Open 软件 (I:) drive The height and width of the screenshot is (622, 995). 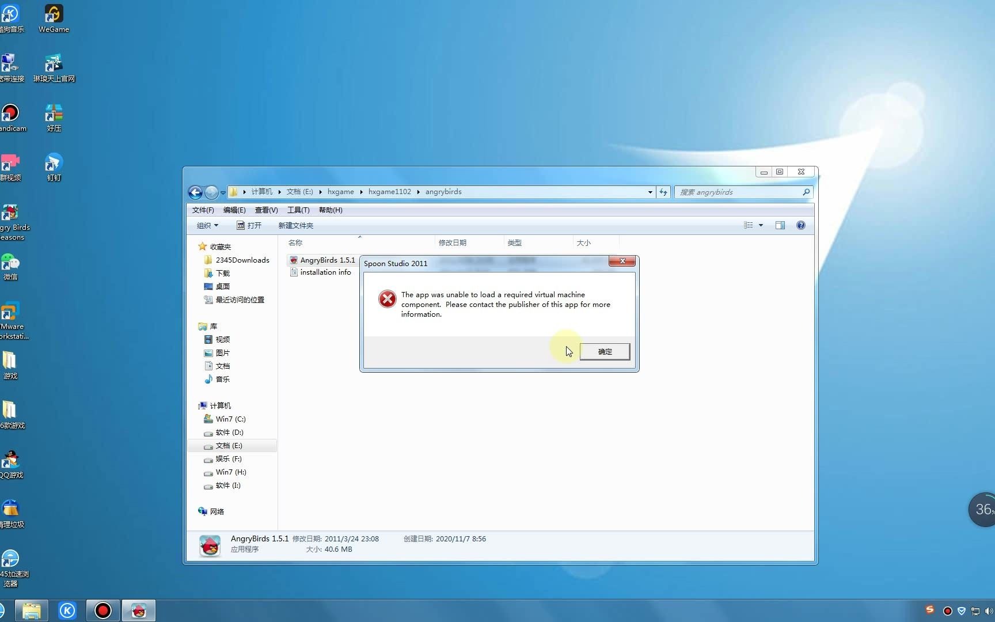coord(222,485)
